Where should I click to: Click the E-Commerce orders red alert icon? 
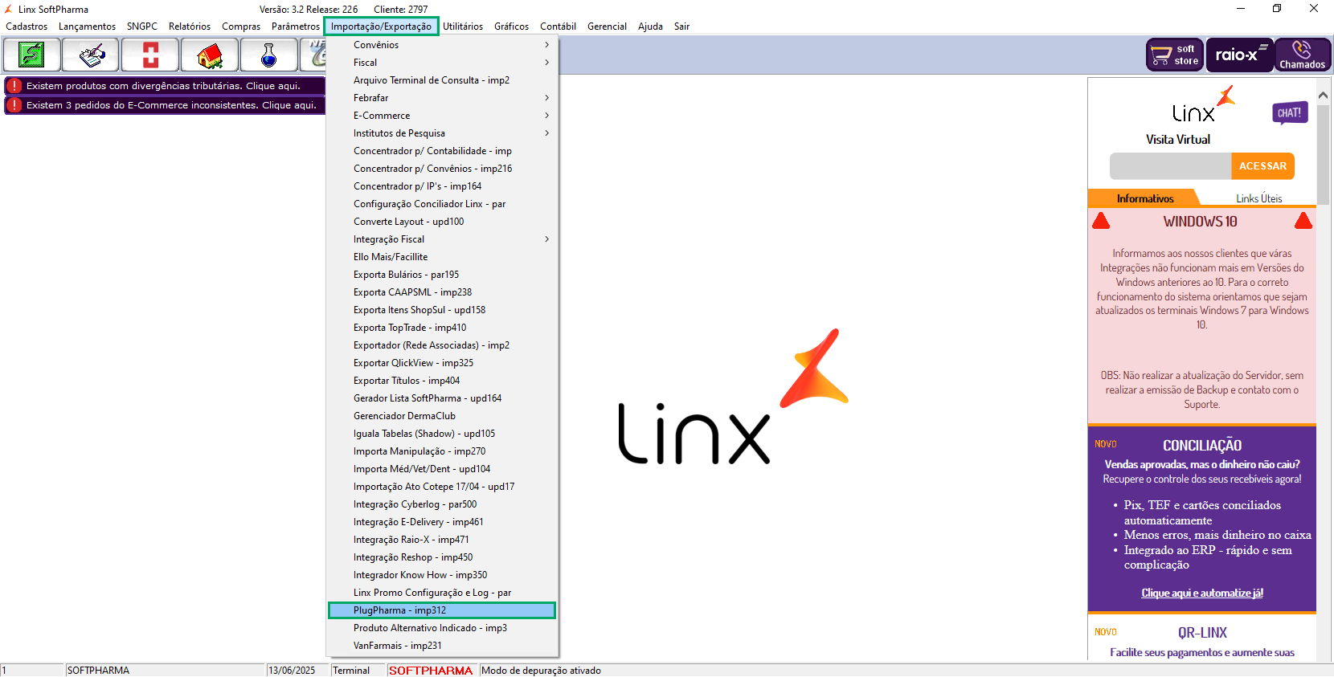(14, 105)
